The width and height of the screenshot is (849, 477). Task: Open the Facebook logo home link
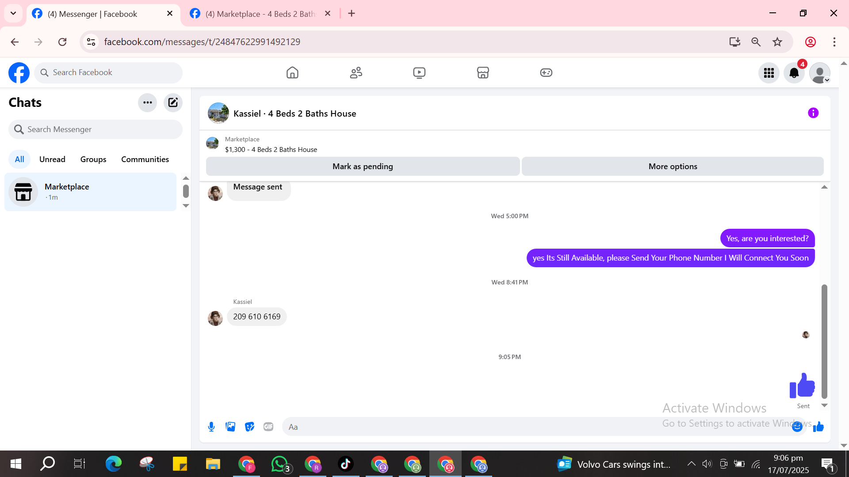[19, 73]
